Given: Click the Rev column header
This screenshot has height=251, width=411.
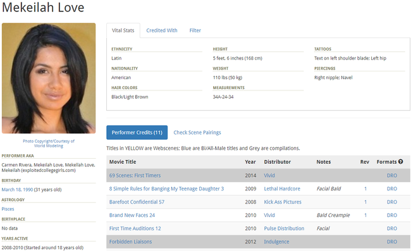Looking at the screenshot, I should click(365, 162).
